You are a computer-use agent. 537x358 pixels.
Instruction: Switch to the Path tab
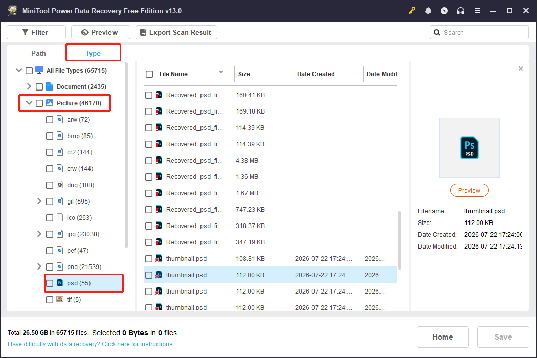coord(38,53)
